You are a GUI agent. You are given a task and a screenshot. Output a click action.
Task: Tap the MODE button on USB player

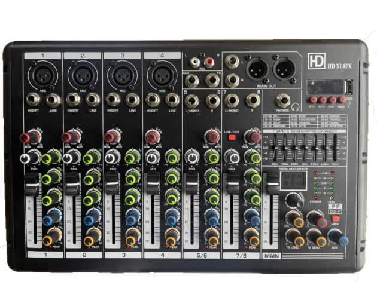point(342,100)
